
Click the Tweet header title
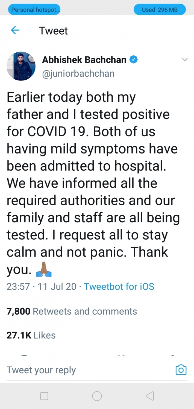click(53, 31)
